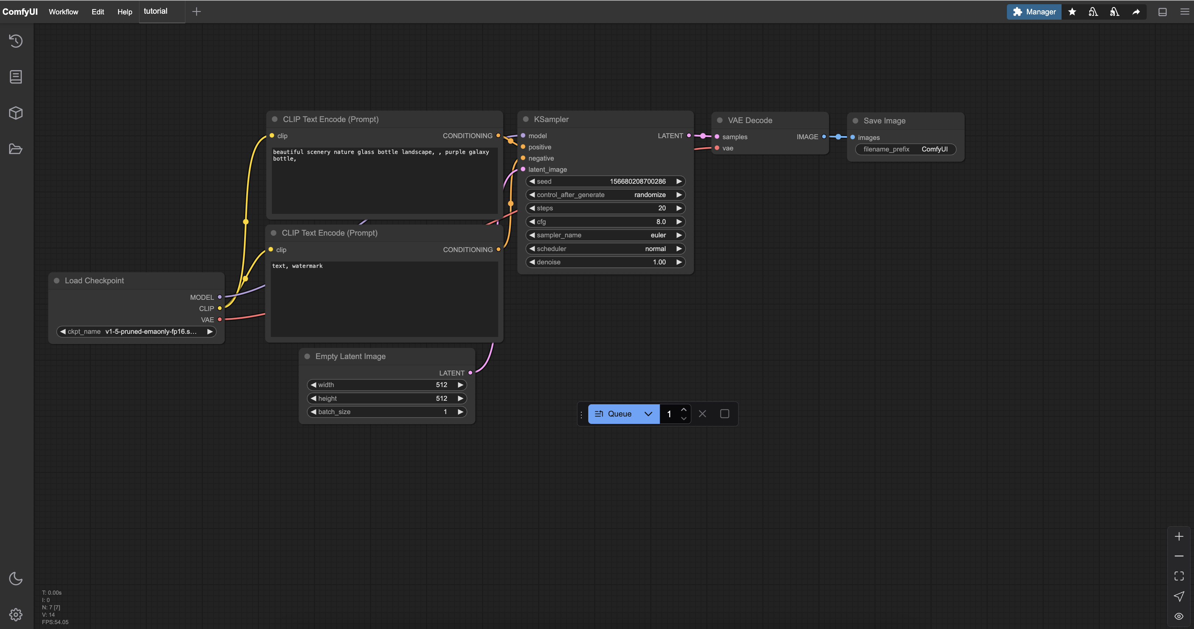Switch to the tutorial workflow tab
1194x629 pixels.
(x=156, y=11)
